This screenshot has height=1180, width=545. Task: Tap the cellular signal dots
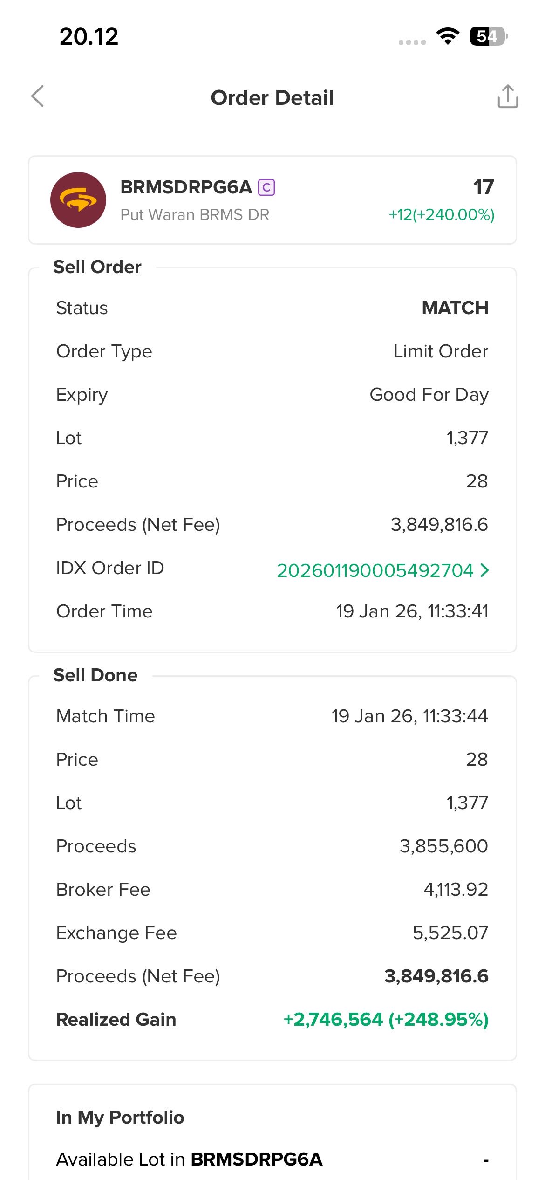click(412, 42)
